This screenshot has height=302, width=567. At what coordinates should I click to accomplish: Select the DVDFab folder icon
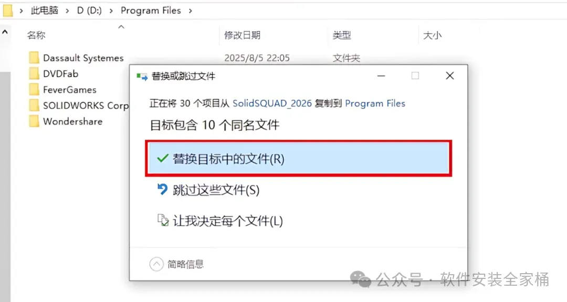coord(34,74)
